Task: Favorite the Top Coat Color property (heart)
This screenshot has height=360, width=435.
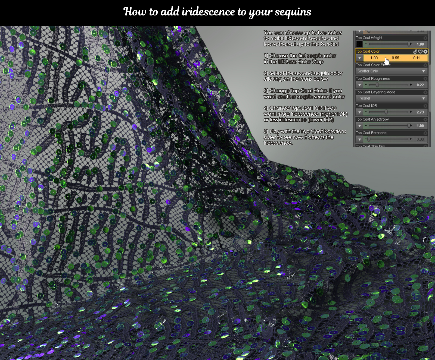Action: pyautogui.click(x=420, y=51)
